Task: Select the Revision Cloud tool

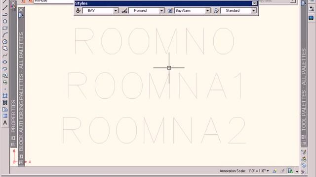Action: [5, 48]
